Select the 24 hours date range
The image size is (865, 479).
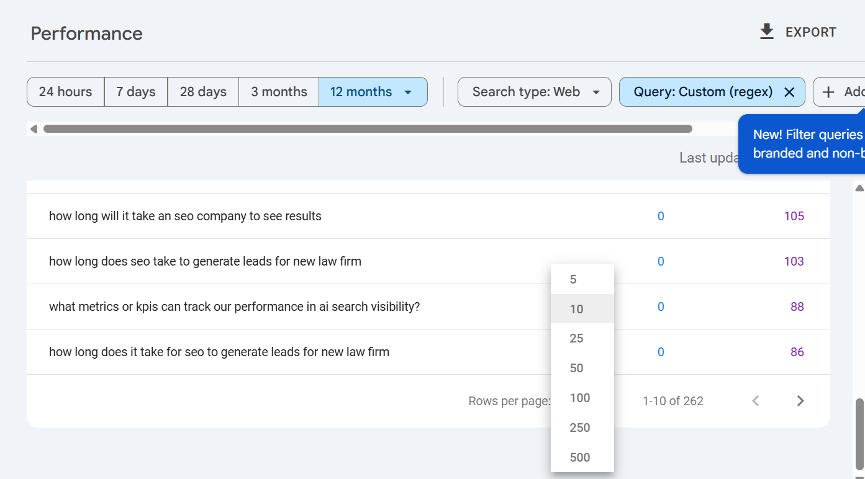[x=65, y=92]
